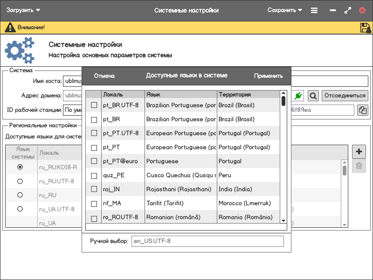Click the trash delete language icon

359,166
